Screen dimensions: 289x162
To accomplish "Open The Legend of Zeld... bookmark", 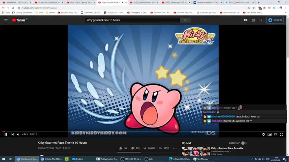I will pos(137,13).
